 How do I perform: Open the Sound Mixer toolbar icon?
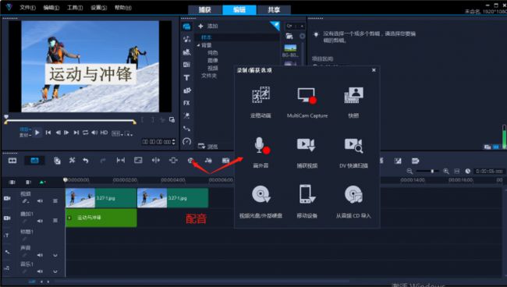[x=208, y=161]
